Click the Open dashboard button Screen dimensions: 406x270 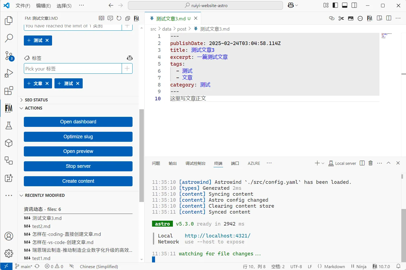tap(78, 122)
